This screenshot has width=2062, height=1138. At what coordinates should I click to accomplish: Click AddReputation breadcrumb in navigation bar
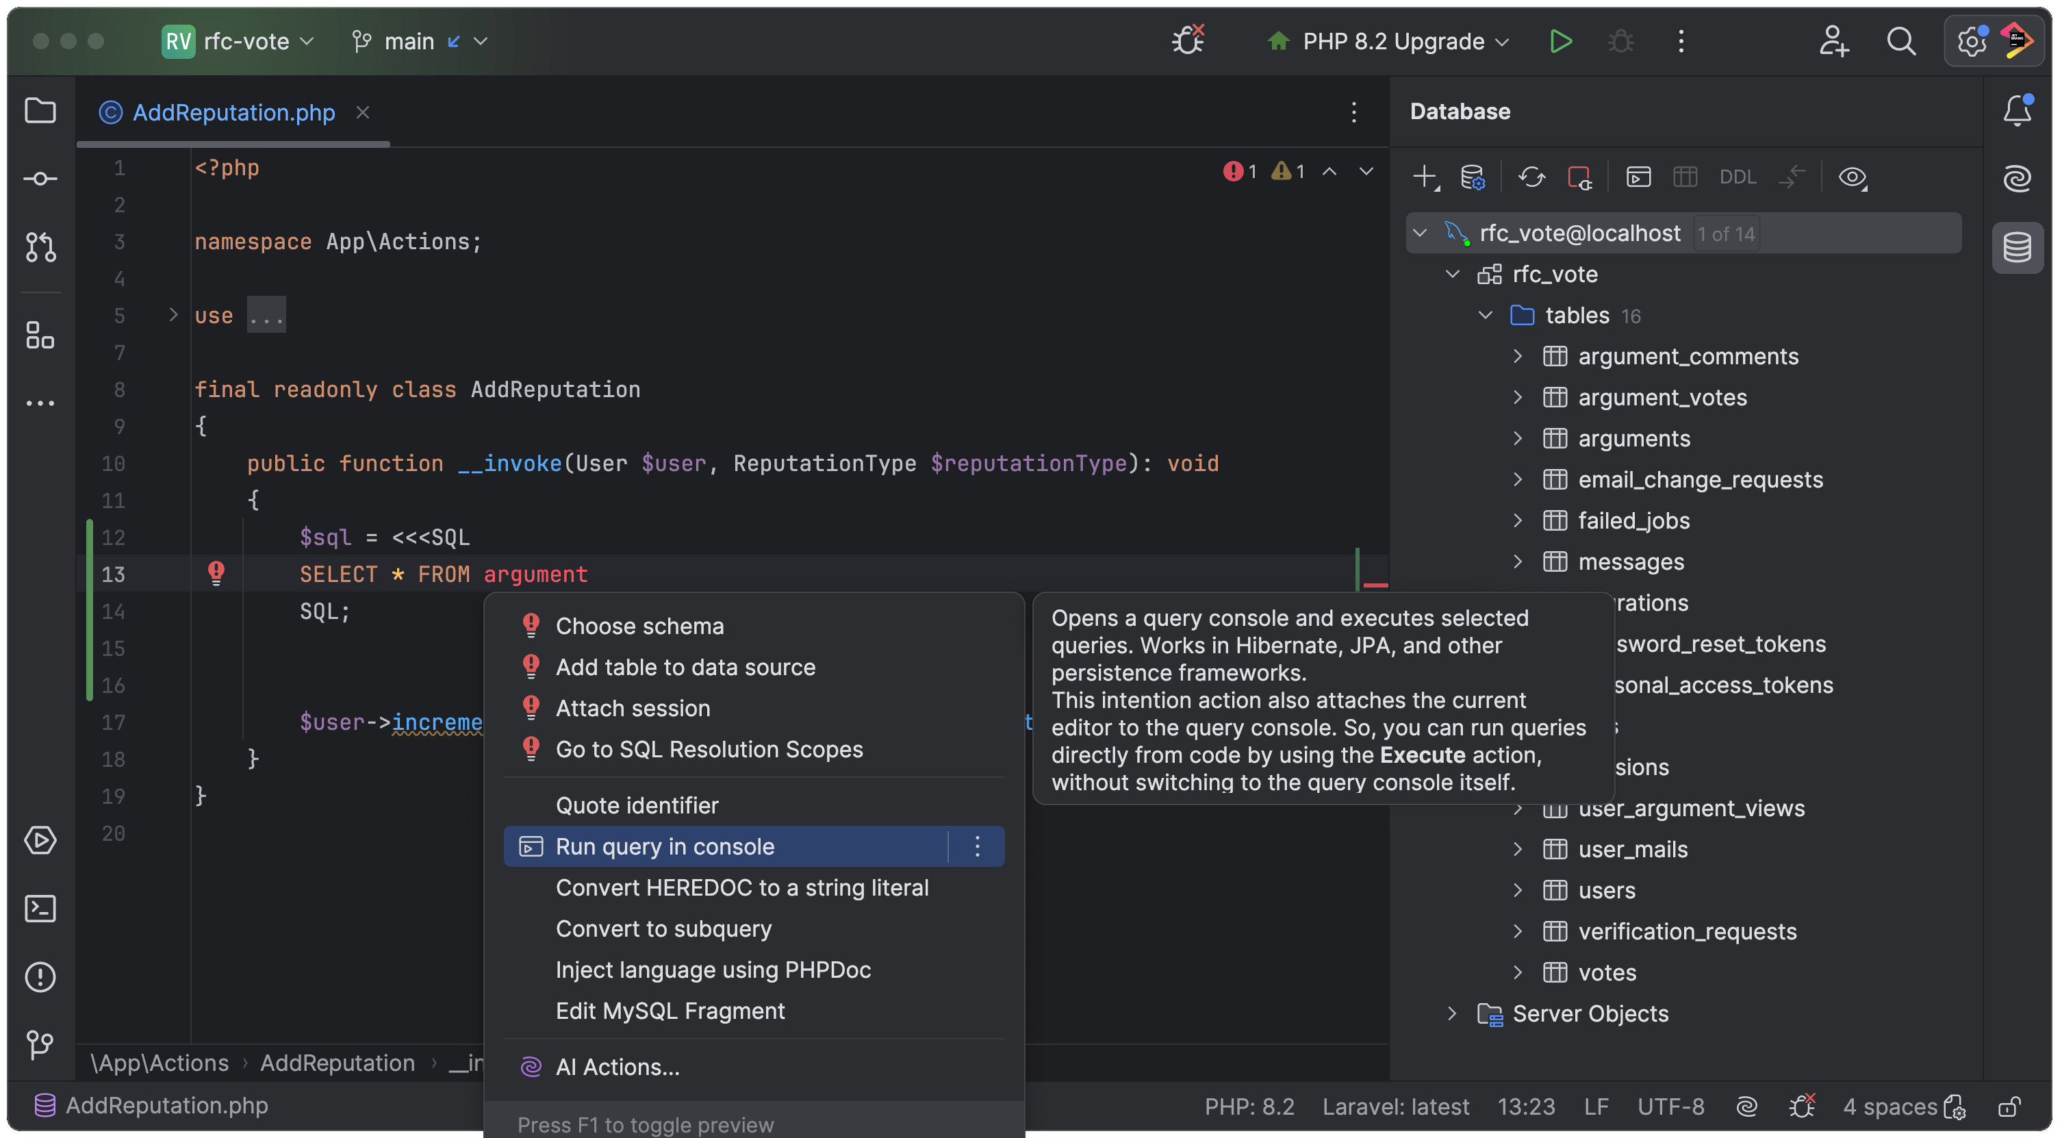[337, 1063]
